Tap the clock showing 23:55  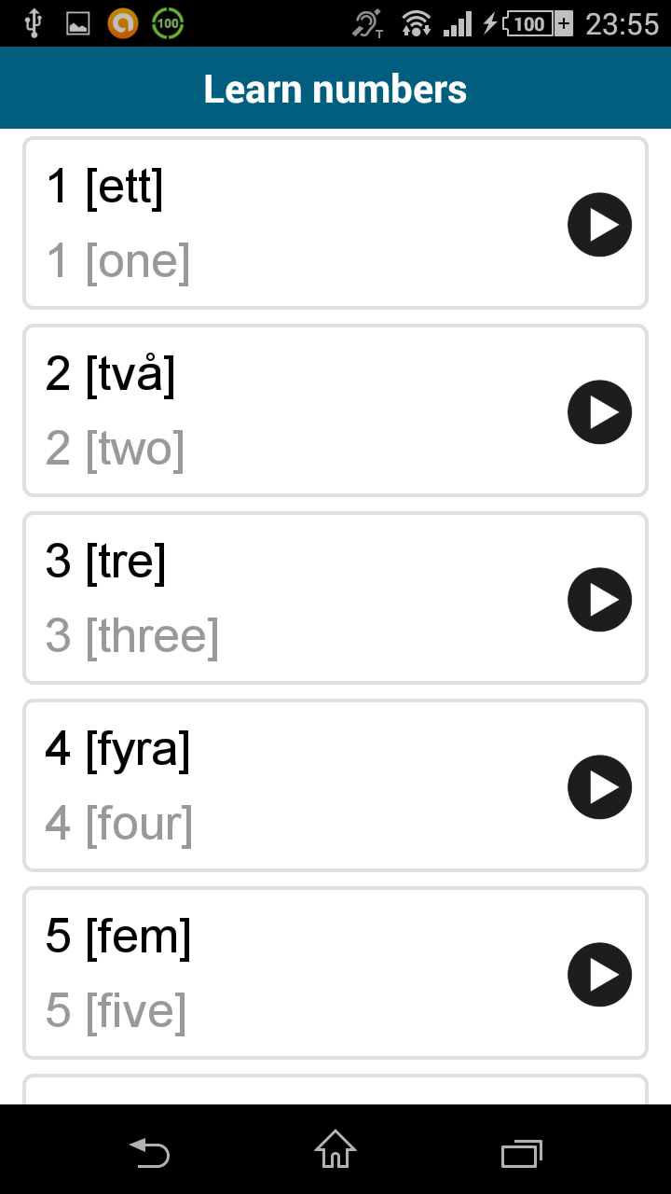pos(622,24)
